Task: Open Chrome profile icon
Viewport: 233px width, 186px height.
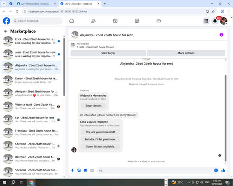Action: point(222,12)
